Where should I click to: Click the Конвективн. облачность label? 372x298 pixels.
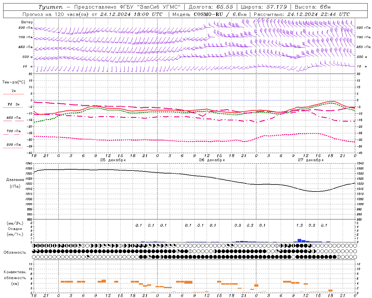[x=15, y=275]
